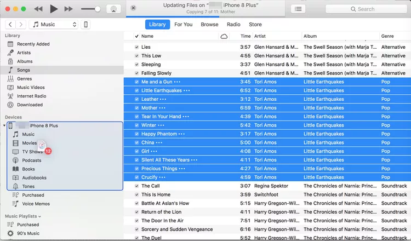Select Podcasts under iPhone 8 Plus
The width and height of the screenshot is (411, 241).
click(31, 160)
